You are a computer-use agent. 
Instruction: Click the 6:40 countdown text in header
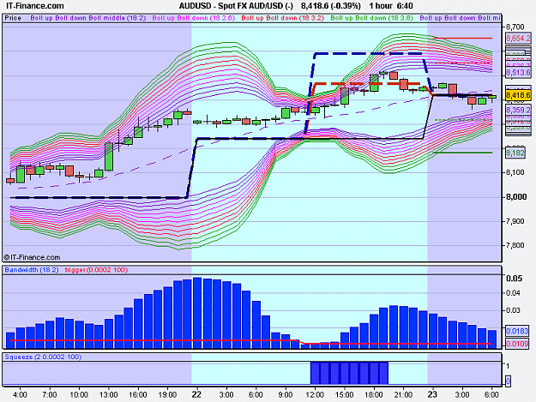coord(405,6)
